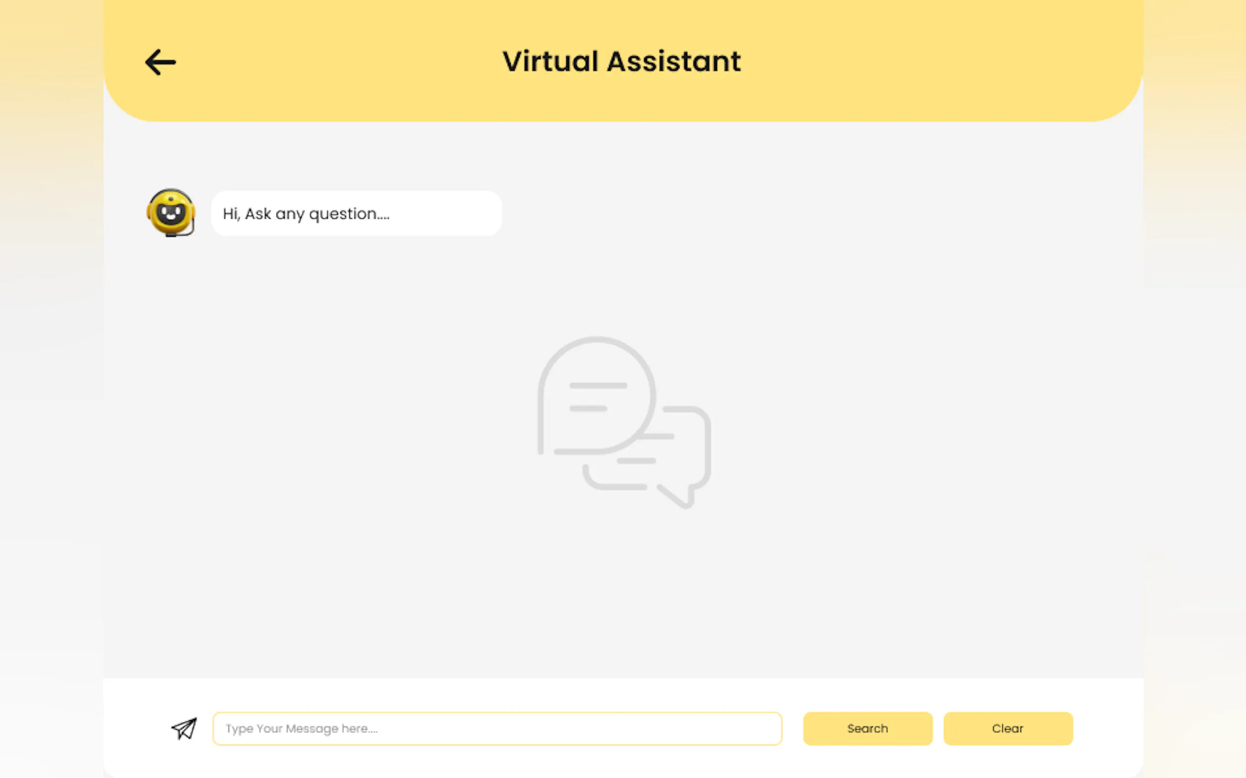
Task: Click the word 'Virtual' in the title
Action: coord(550,62)
